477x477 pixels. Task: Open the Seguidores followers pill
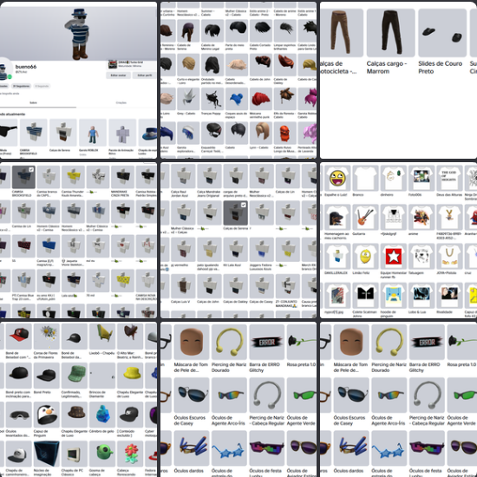coord(22,86)
